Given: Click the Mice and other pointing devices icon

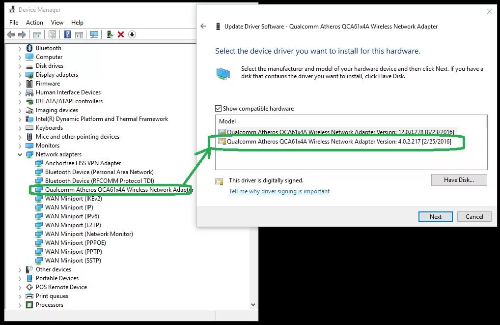Looking at the screenshot, I should (x=29, y=137).
